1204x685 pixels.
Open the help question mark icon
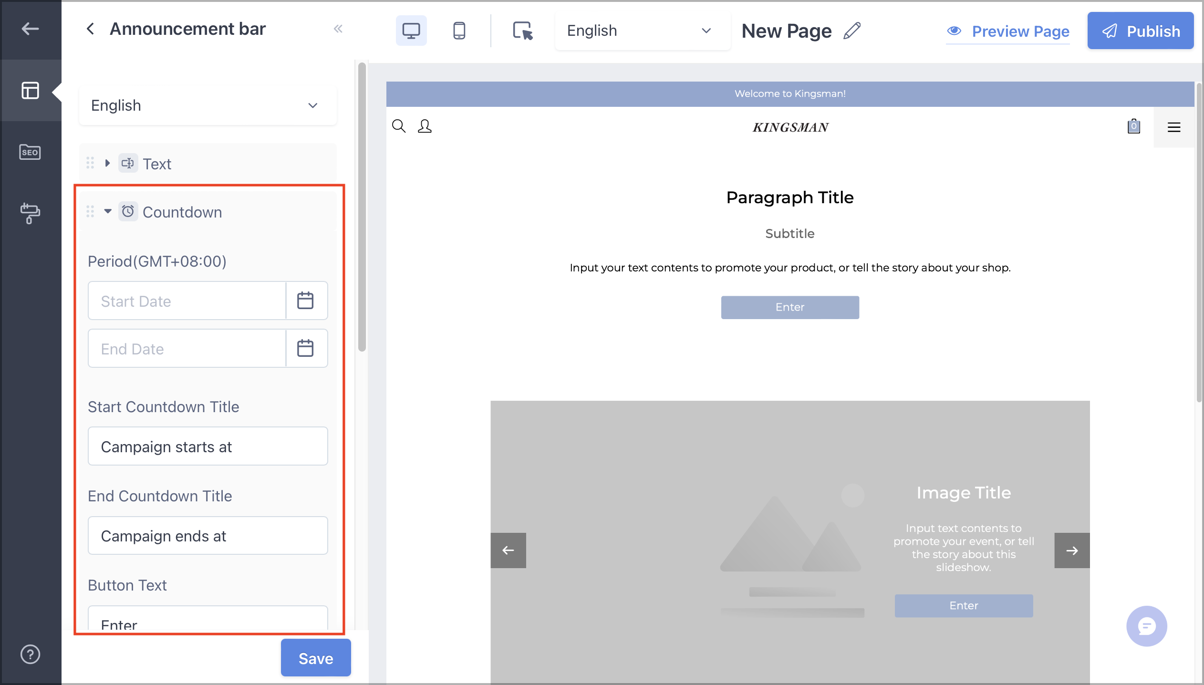point(30,654)
